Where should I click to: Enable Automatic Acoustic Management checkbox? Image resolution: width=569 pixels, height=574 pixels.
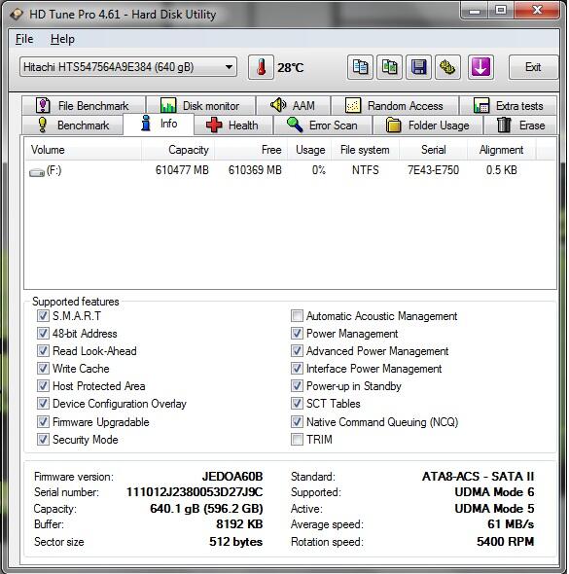(297, 315)
